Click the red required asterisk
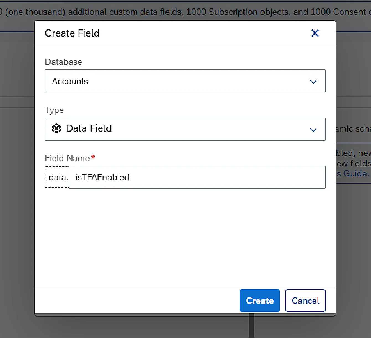Screen dimensions: 371x338 point(93,157)
